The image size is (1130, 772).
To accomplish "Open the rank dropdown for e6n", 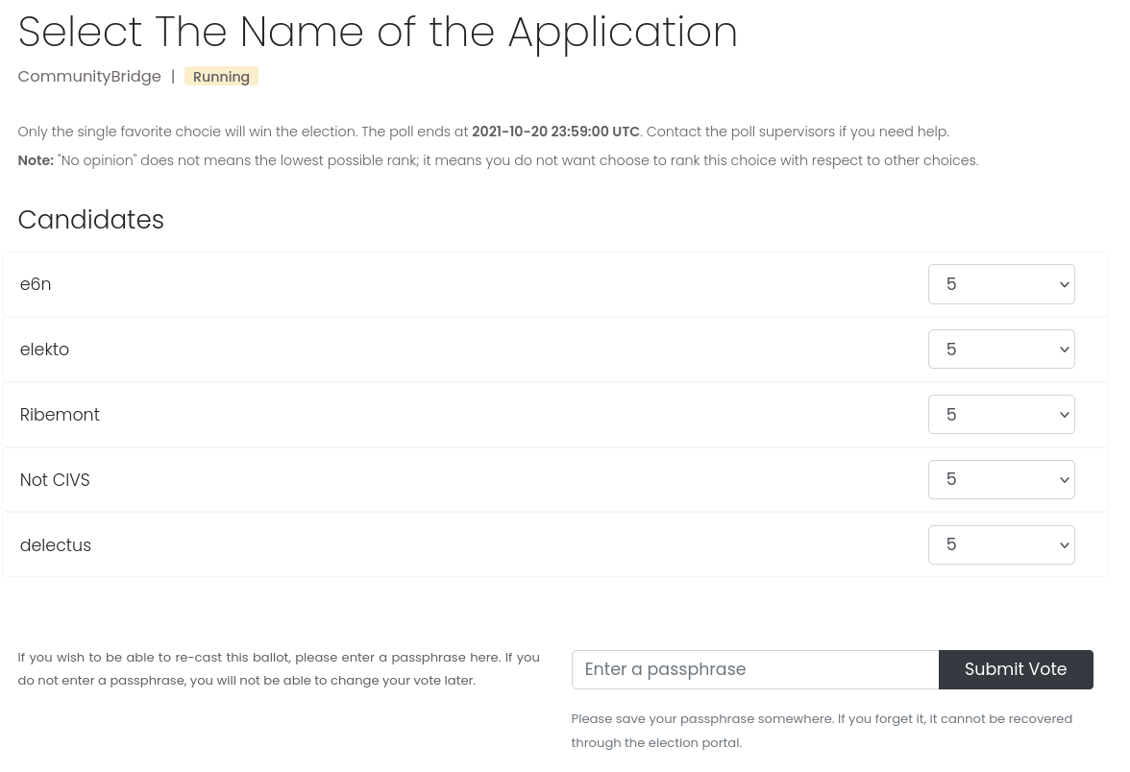I will coord(1000,284).
